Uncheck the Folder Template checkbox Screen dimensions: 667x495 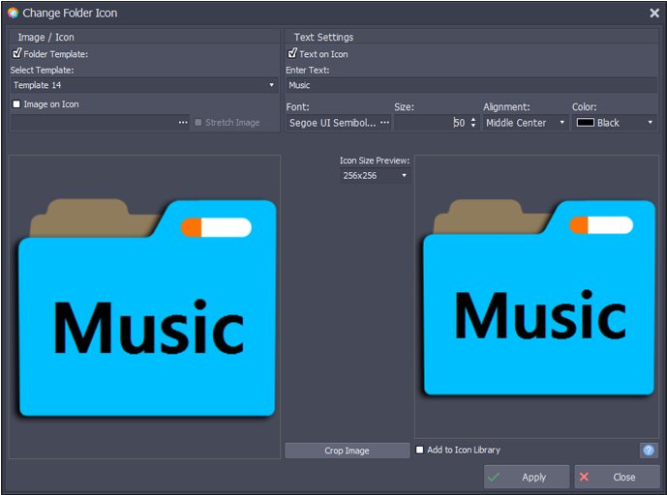pyautogui.click(x=17, y=53)
